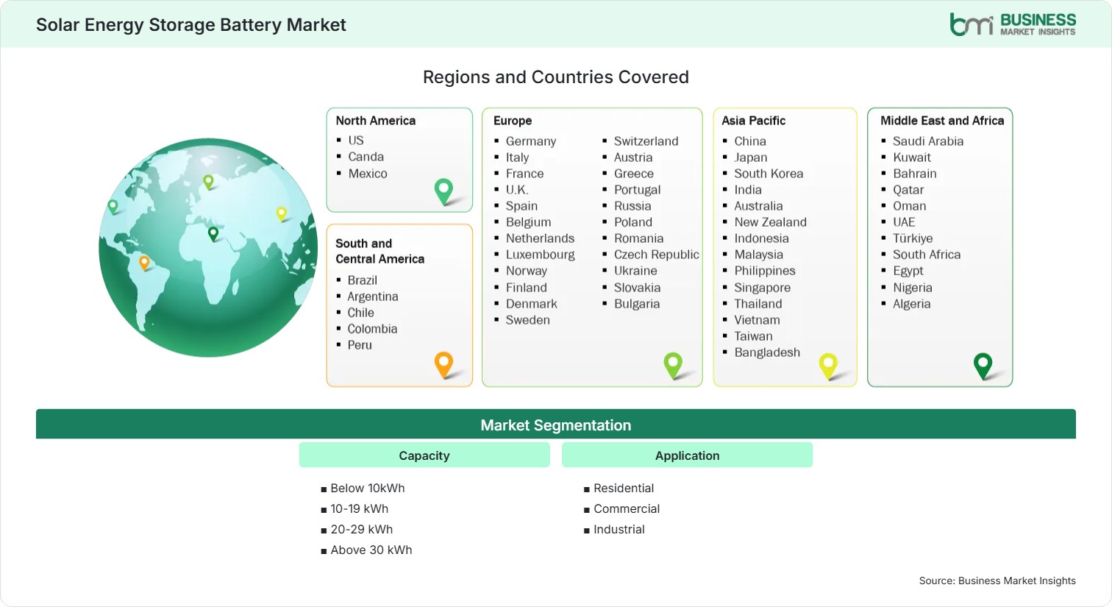Click 'Source: Business Market Insights' text
The image size is (1112, 607).
(x=997, y=581)
